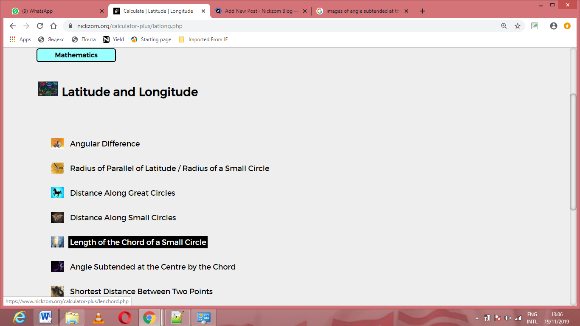Reload the current page
This screenshot has height=326, width=580.
40,26
